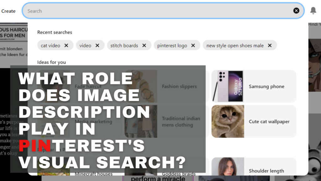Select the 'stitch boards' recent search
This screenshot has height=181, width=321.
point(124,46)
